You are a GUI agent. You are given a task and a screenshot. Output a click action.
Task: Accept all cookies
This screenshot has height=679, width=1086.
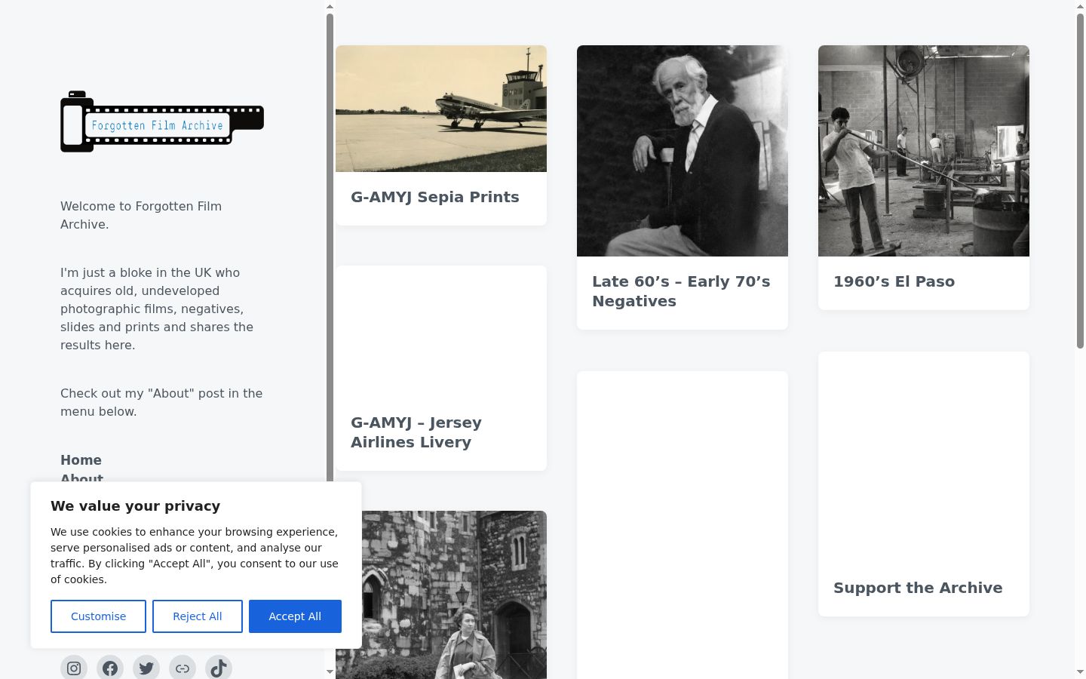click(295, 616)
